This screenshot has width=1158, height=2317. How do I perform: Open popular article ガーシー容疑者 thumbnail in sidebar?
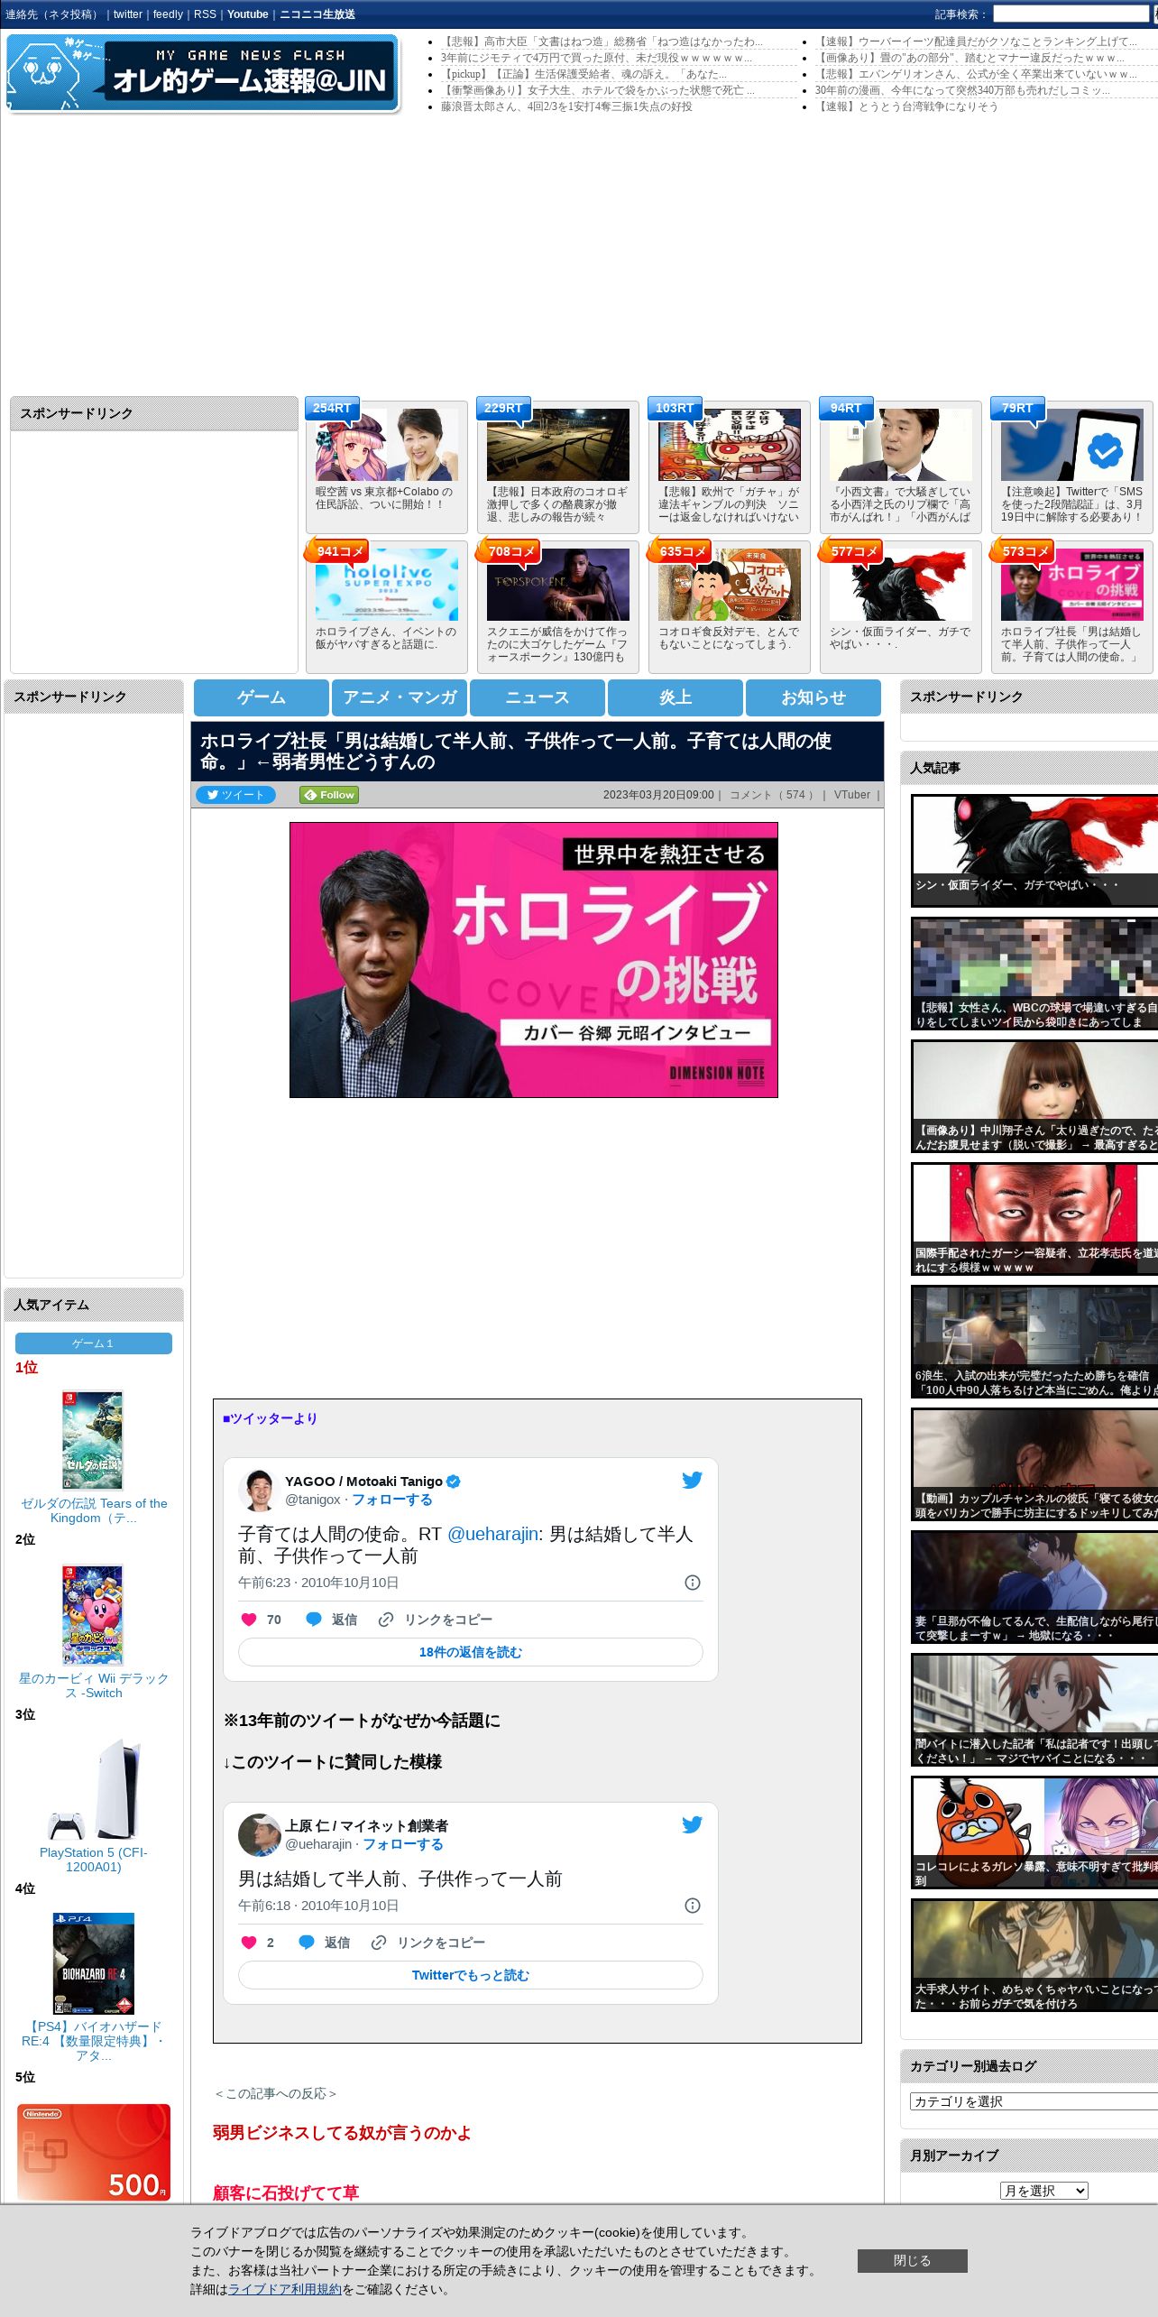click(x=1034, y=1219)
